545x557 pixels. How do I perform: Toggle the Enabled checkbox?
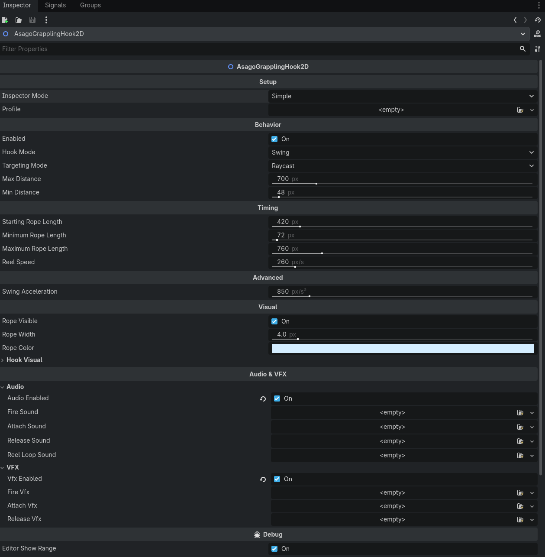pos(274,139)
